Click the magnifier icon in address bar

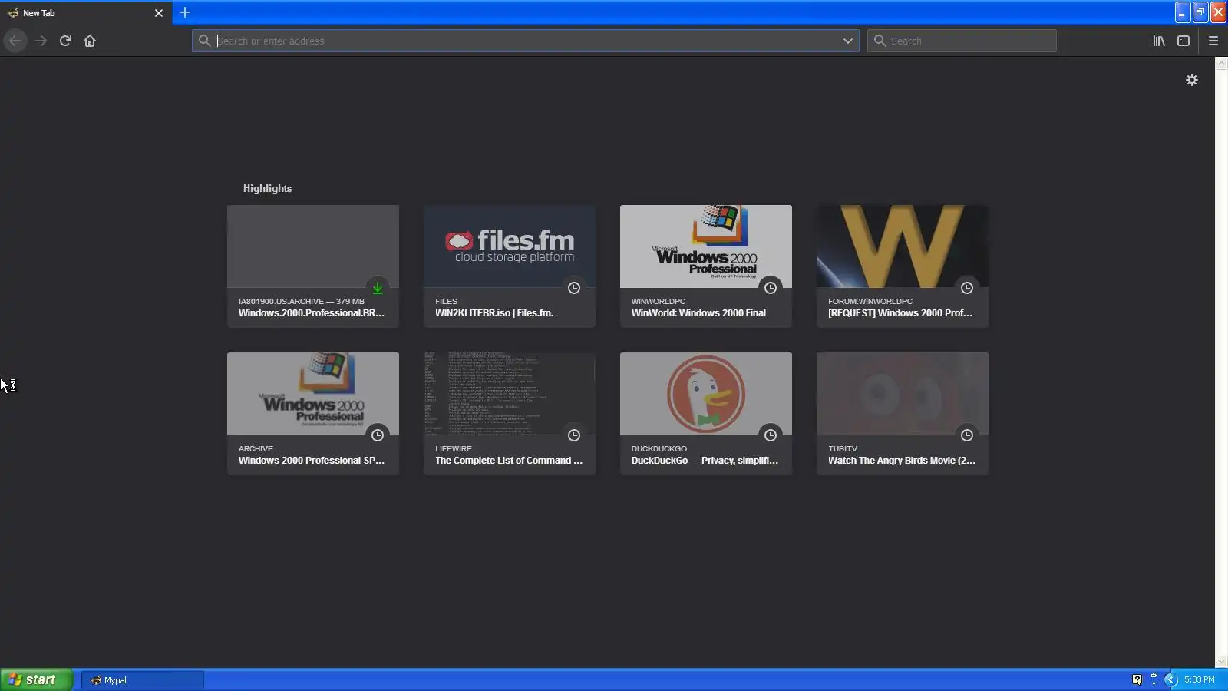(204, 41)
